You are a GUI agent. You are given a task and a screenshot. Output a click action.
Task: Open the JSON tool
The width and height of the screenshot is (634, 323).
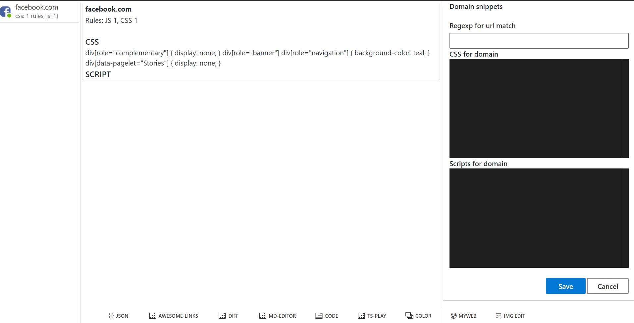(118, 316)
